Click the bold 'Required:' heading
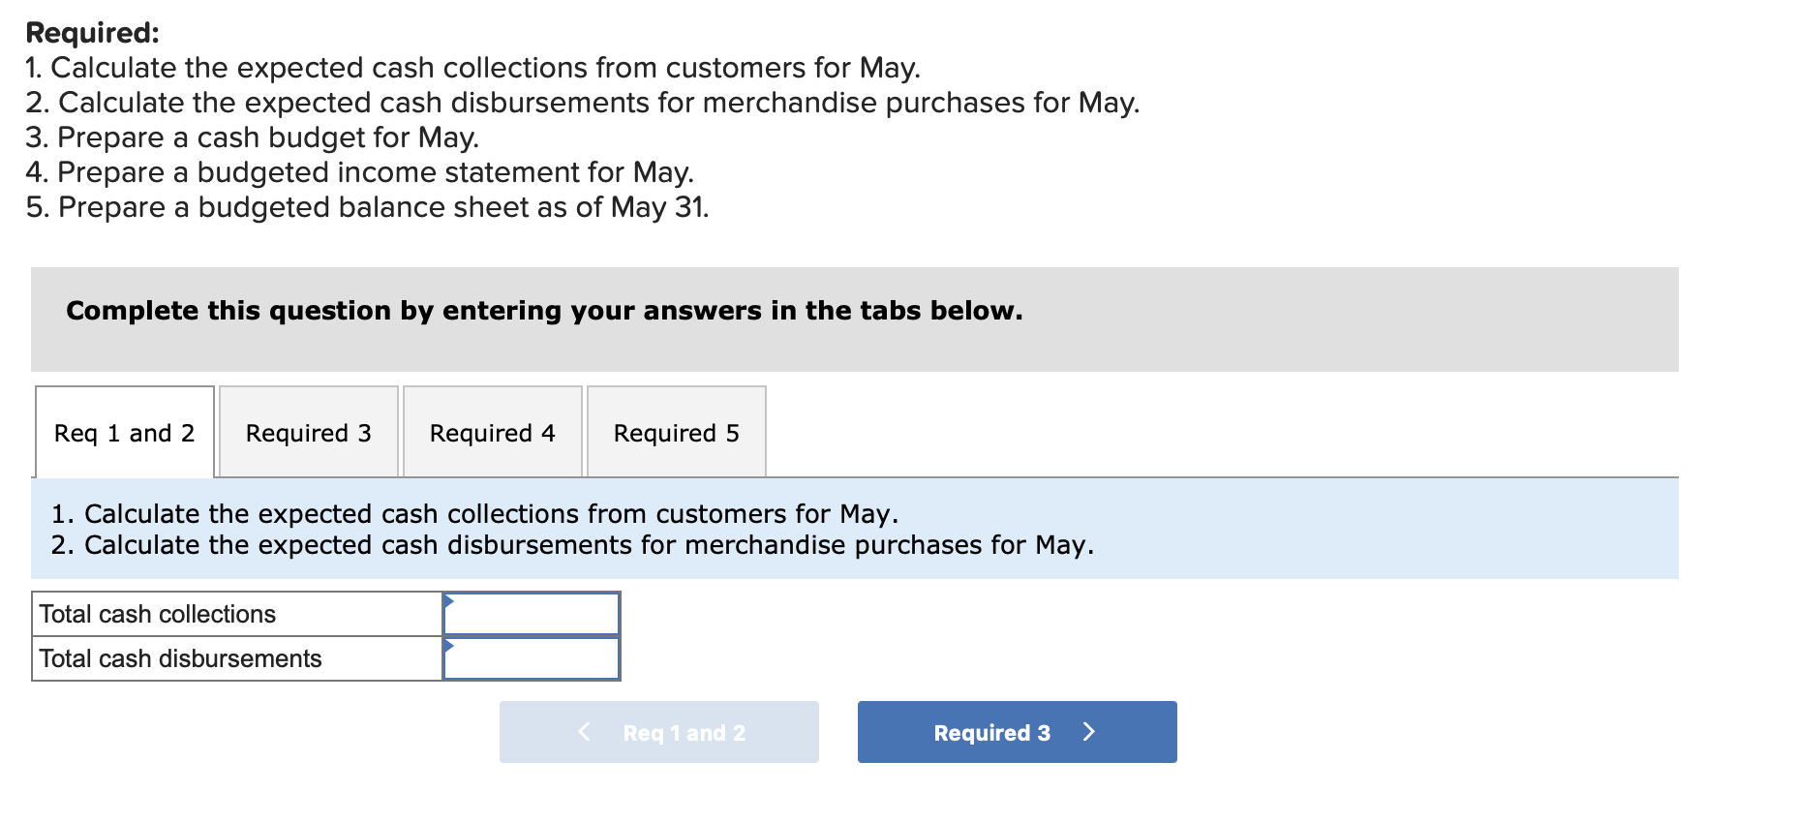The width and height of the screenshot is (1795, 823). 92,33
